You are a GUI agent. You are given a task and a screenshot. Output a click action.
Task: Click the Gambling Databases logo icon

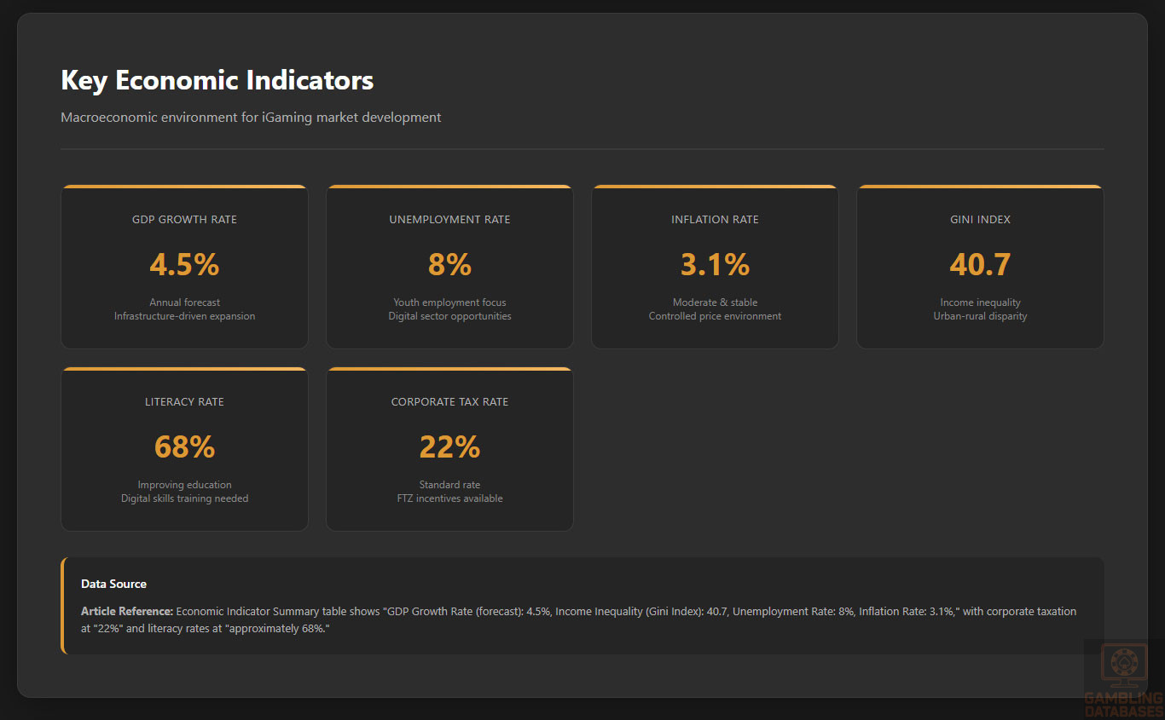click(x=1123, y=667)
